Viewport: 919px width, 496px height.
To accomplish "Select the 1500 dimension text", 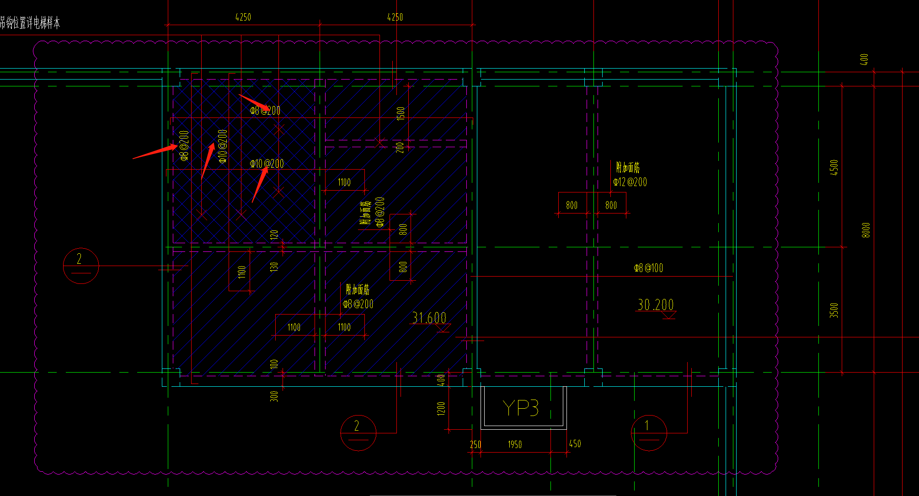I will tap(401, 113).
